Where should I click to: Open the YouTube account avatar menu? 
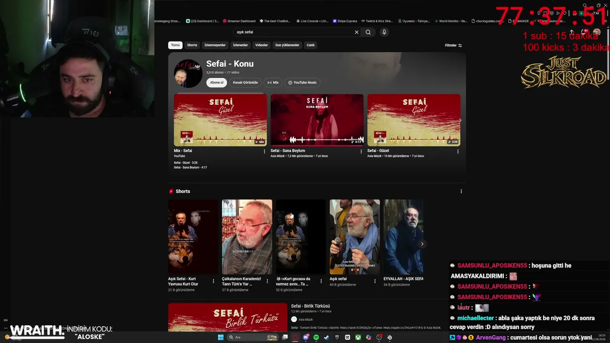click(x=597, y=32)
